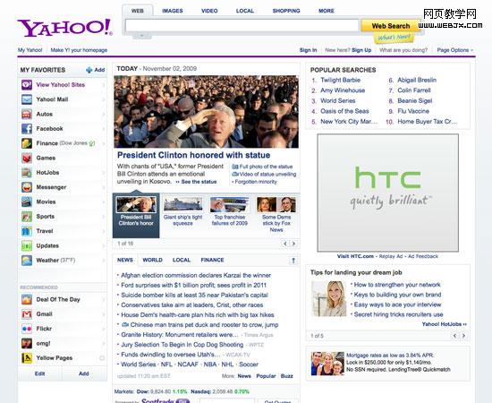492x403 pixels.
Task: Open the Updates icon
Action: 27,245
